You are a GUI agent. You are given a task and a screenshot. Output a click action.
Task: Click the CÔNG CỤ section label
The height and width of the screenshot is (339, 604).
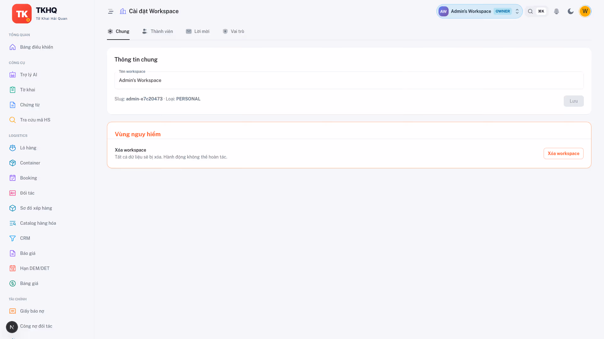click(x=17, y=63)
